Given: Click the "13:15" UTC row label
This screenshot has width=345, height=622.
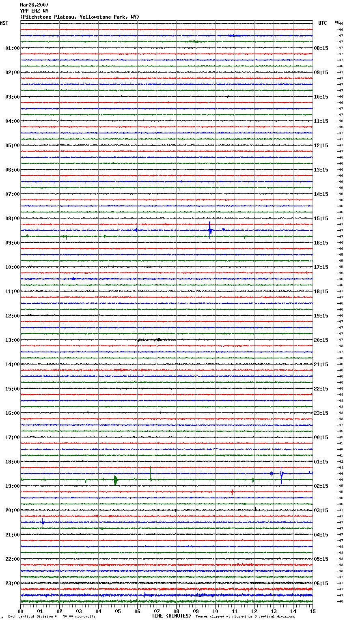Looking at the screenshot, I should pos(321,170).
